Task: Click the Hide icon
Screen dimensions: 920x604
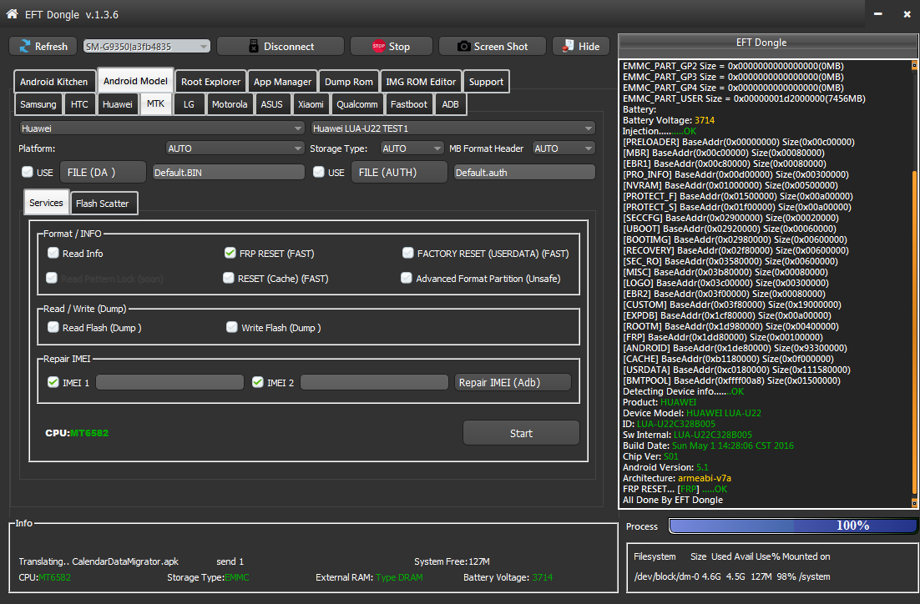Action: [568, 47]
